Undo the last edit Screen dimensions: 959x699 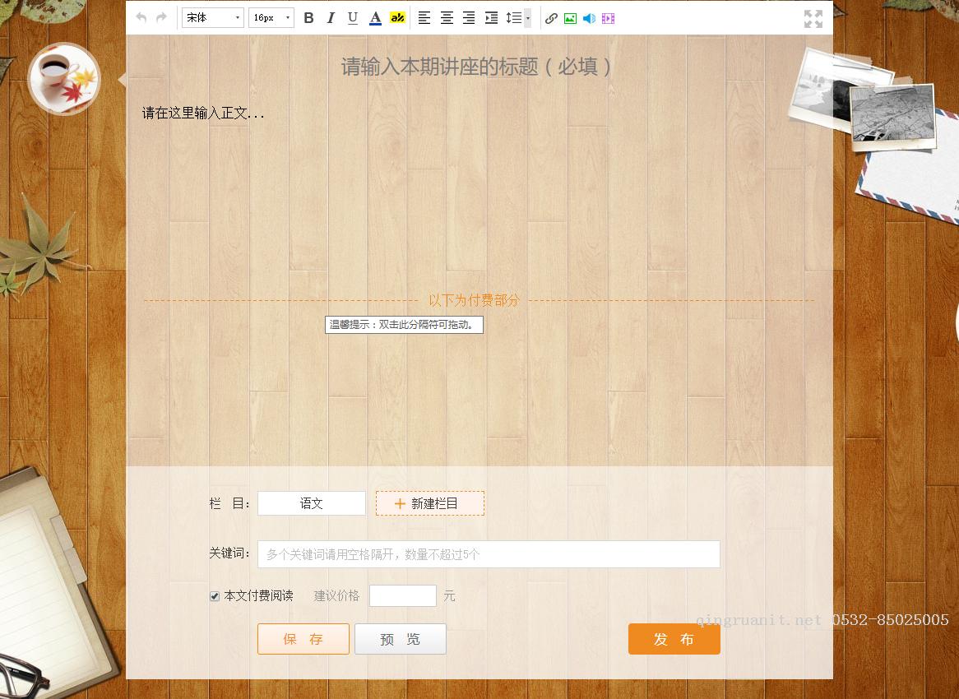point(141,17)
